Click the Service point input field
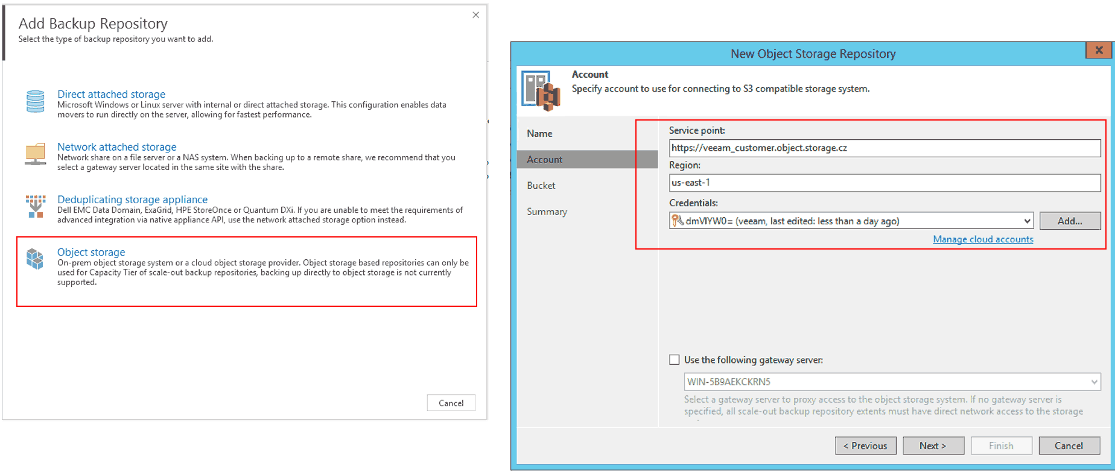The image size is (1115, 472). click(885, 148)
